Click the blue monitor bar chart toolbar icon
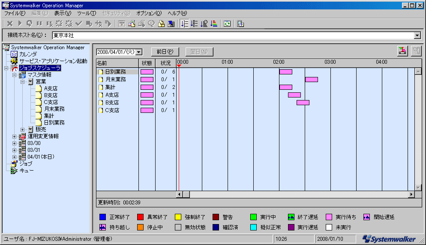This screenshot has height=245, width=426. click(171, 24)
